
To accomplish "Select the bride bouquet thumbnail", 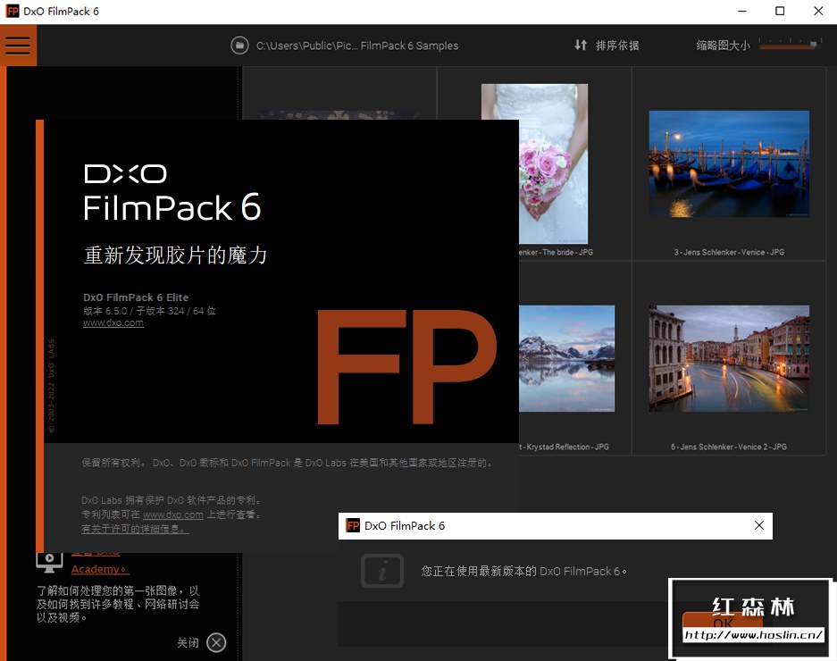I will tap(553, 163).
